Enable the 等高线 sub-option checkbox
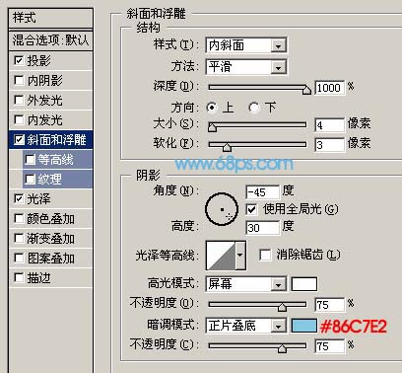Viewport: 402px width, 373px height. click(30, 160)
